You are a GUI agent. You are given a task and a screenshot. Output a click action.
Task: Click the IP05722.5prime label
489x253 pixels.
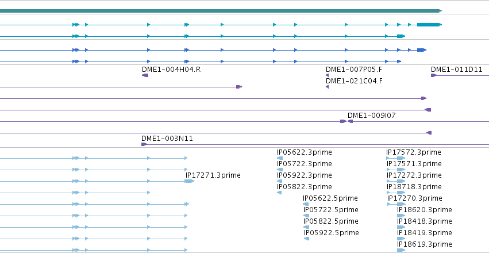coord(331,210)
